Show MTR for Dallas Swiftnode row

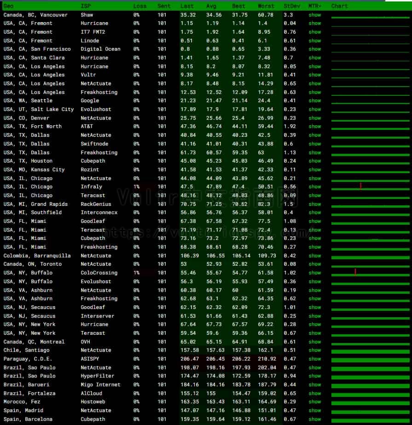[x=315, y=144]
